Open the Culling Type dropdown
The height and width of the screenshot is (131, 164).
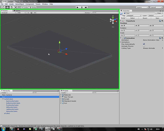coord(153,48)
